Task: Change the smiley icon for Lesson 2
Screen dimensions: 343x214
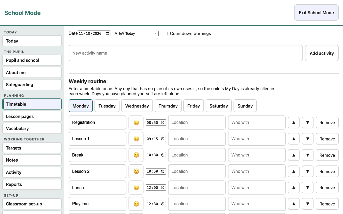Action: click(x=136, y=171)
